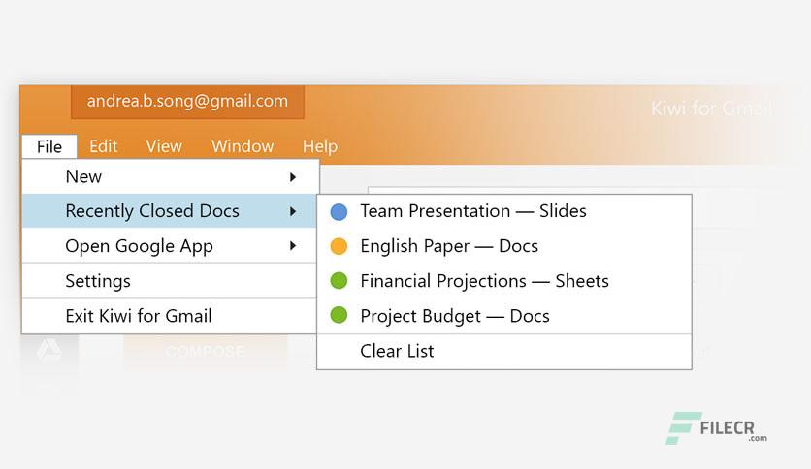Click the faded COMPOSE button
This screenshot has height=469, width=811.
click(205, 351)
